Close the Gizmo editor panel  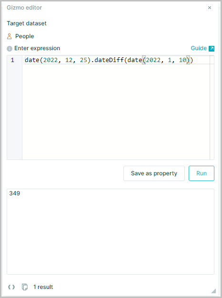click(x=210, y=8)
